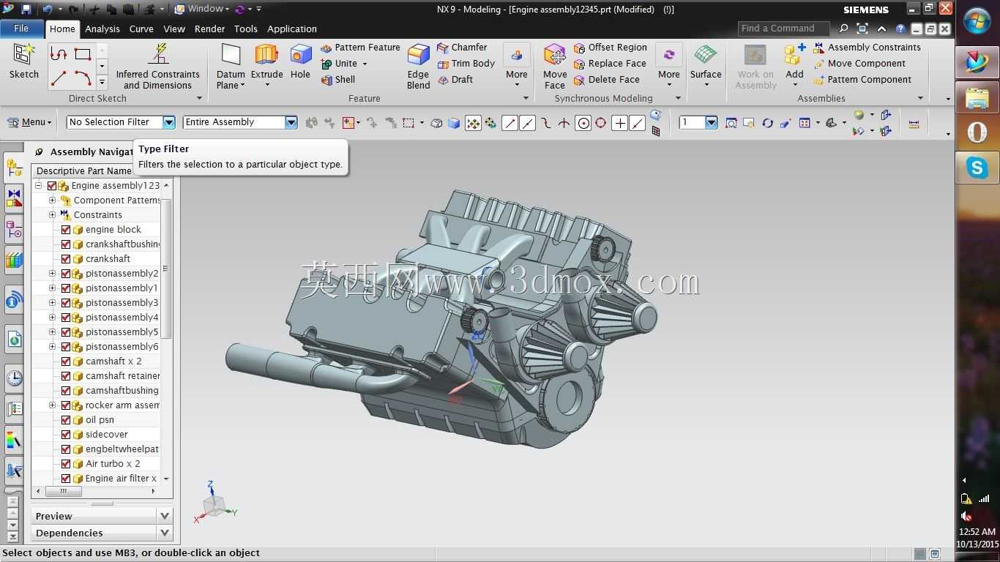This screenshot has width=1000, height=562.
Task: Switch to the Curve tab
Action: [x=141, y=29]
